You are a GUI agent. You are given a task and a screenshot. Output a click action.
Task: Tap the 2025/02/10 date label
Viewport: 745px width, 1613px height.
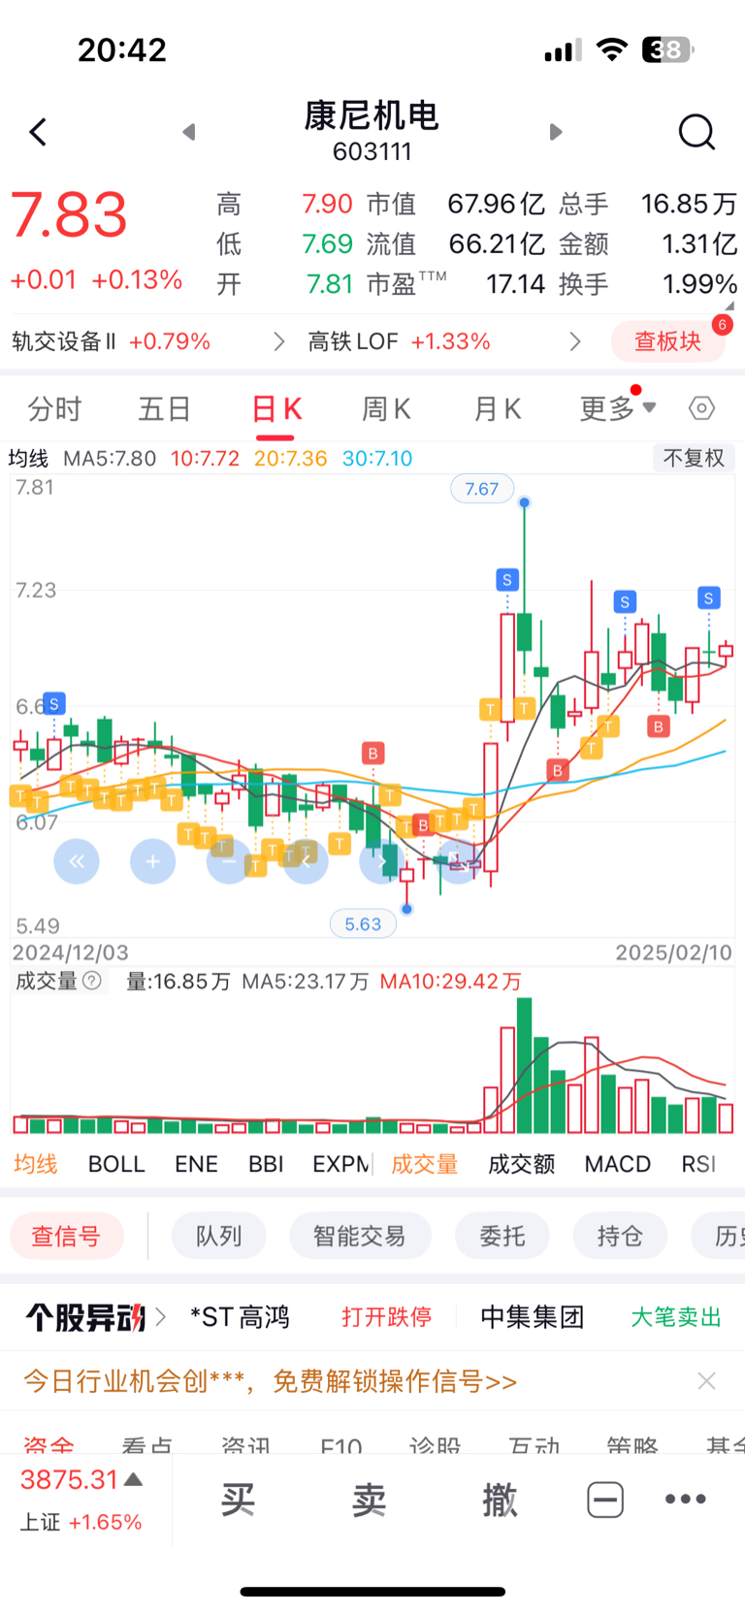[x=673, y=952]
